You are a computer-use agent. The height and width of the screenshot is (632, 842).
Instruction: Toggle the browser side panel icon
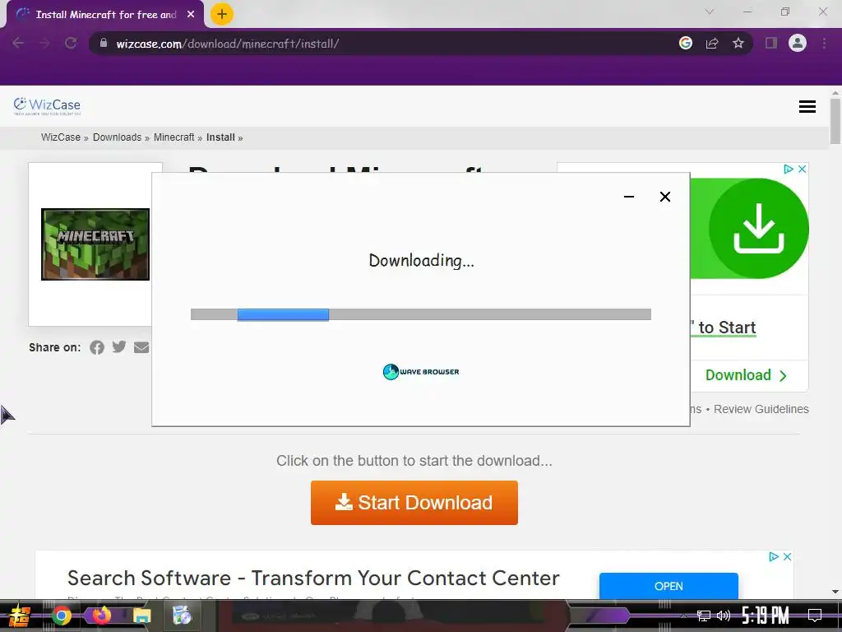tap(771, 43)
